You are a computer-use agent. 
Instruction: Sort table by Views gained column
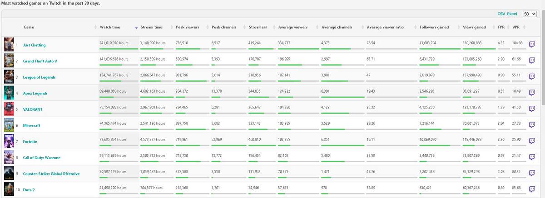474,27
